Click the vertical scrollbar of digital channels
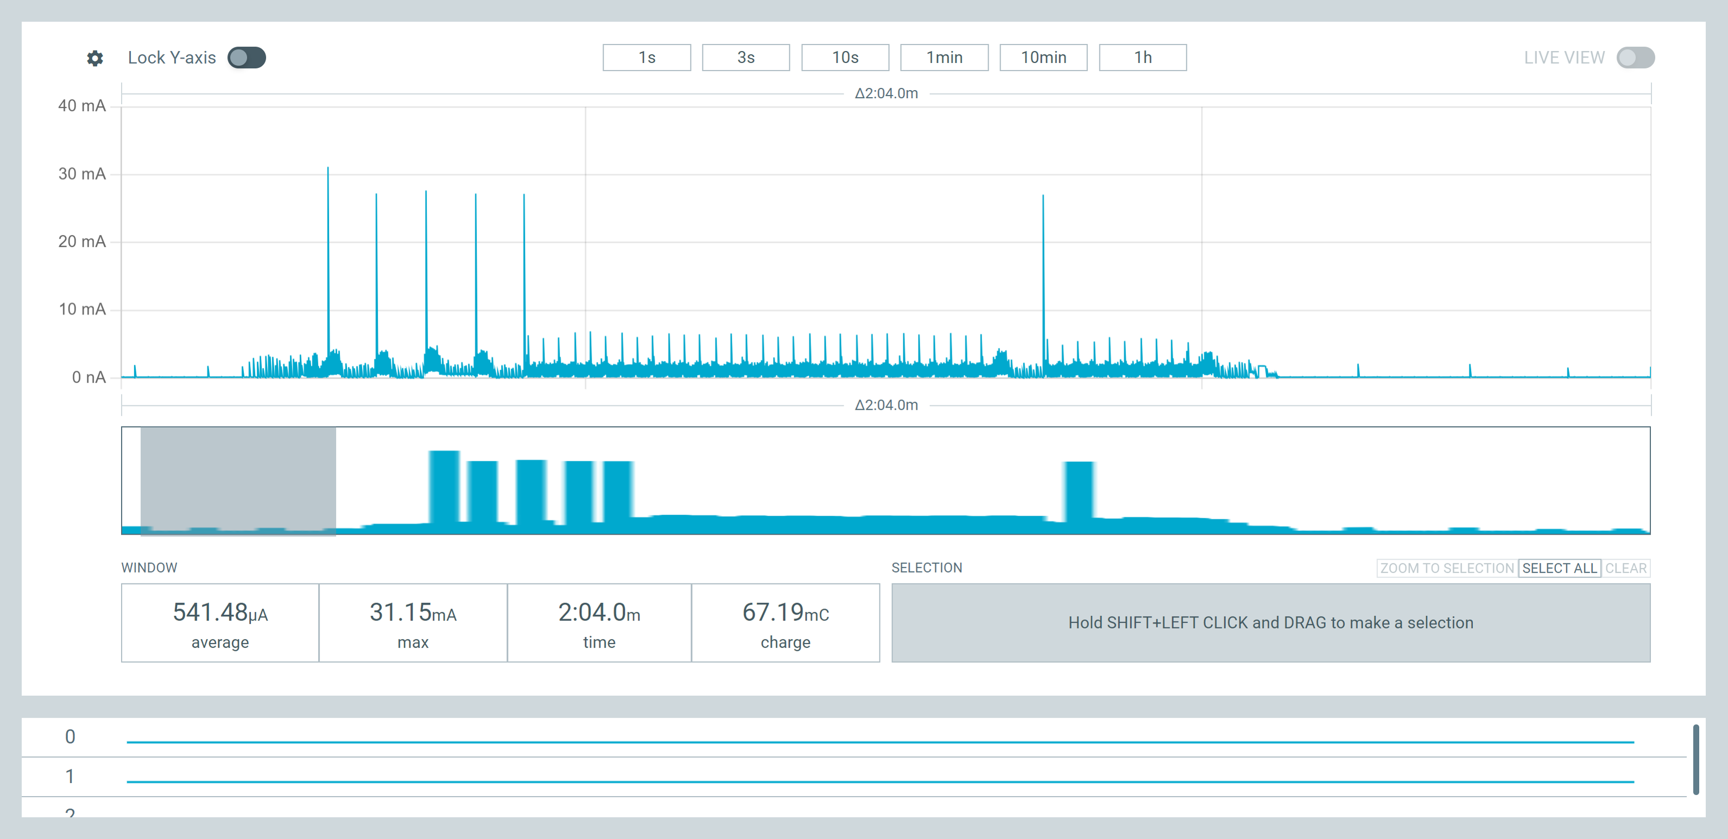The width and height of the screenshot is (1728, 839). click(x=1696, y=759)
